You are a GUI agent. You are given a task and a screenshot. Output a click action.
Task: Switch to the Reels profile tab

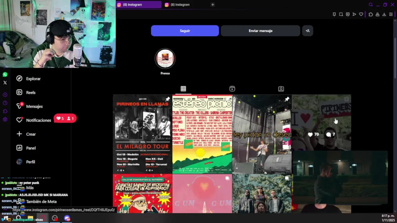[232, 89]
